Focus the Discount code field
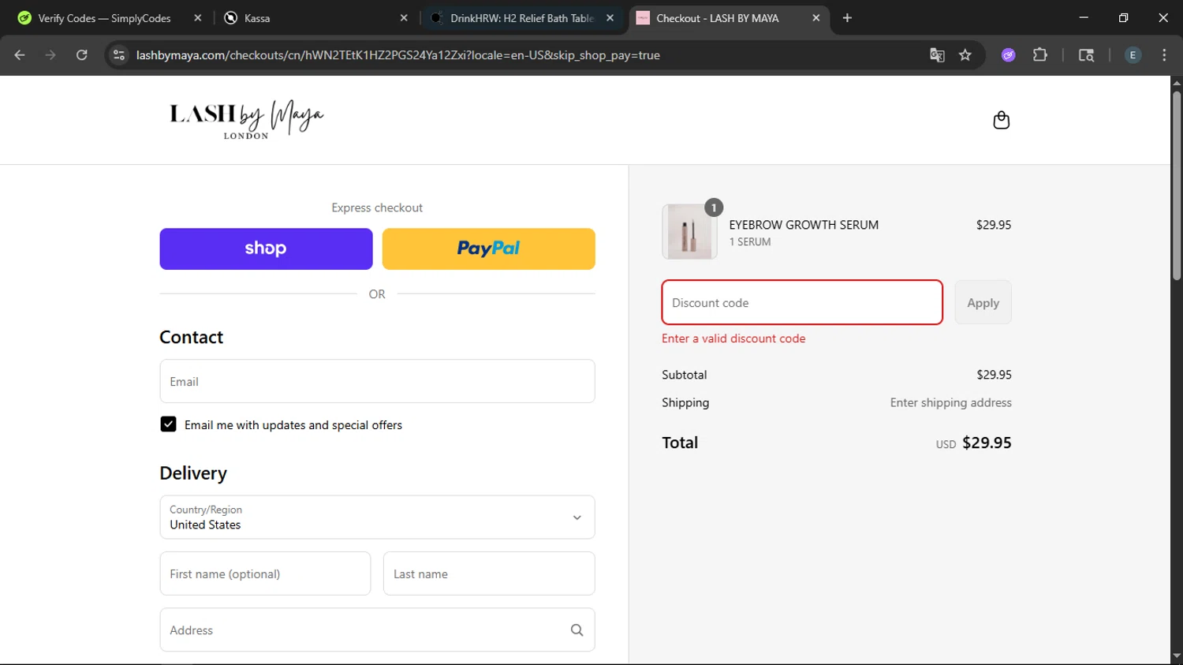The height and width of the screenshot is (665, 1183). [802, 303]
